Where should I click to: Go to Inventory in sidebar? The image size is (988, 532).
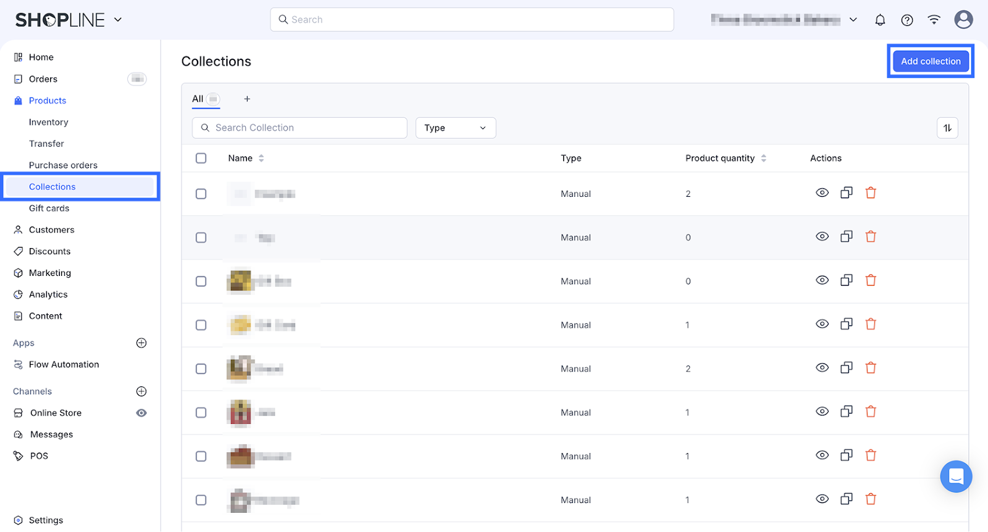pyautogui.click(x=48, y=122)
